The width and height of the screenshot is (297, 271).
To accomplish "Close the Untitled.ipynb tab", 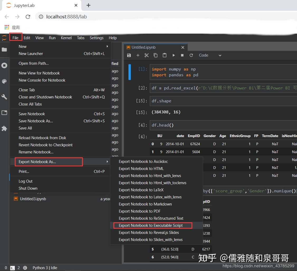I will pyautogui.click(x=183, y=47).
